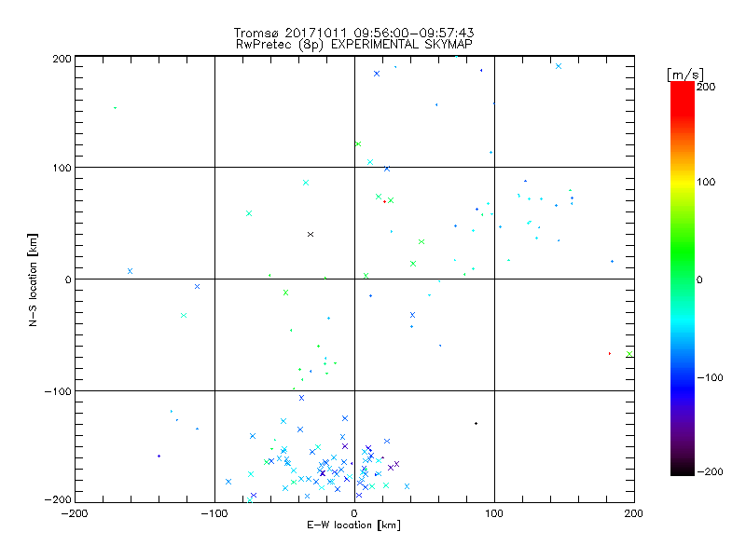This screenshot has width=746, height=559.
Task: Click the '200' tick label on the N-S axis
Action: pos(62,59)
